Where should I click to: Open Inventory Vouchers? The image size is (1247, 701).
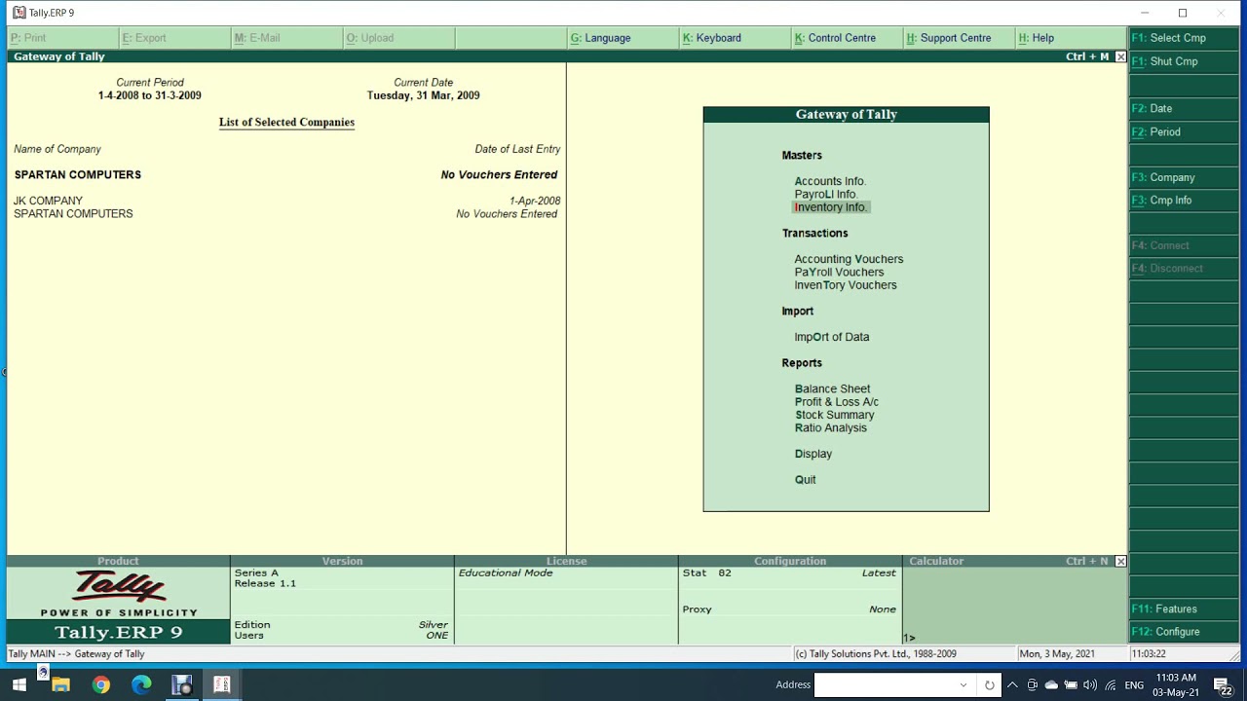(x=846, y=285)
